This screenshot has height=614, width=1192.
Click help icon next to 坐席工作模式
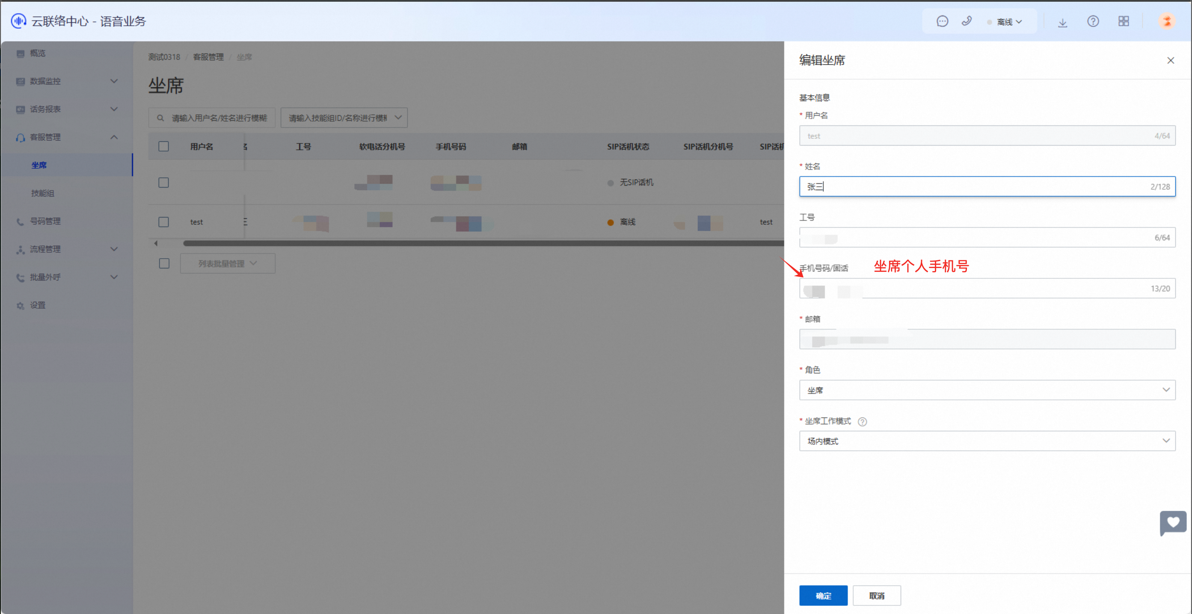(x=863, y=421)
